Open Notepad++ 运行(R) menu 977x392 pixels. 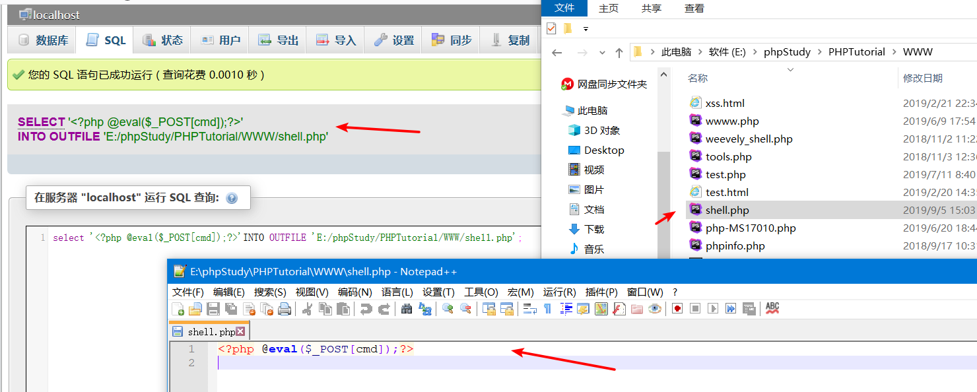point(560,292)
